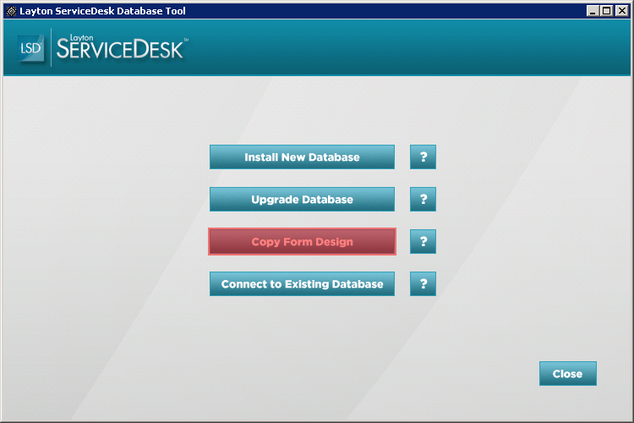Click the ServiceDesk wordmark in the banner
This screenshot has height=423, width=634.
(120, 49)
